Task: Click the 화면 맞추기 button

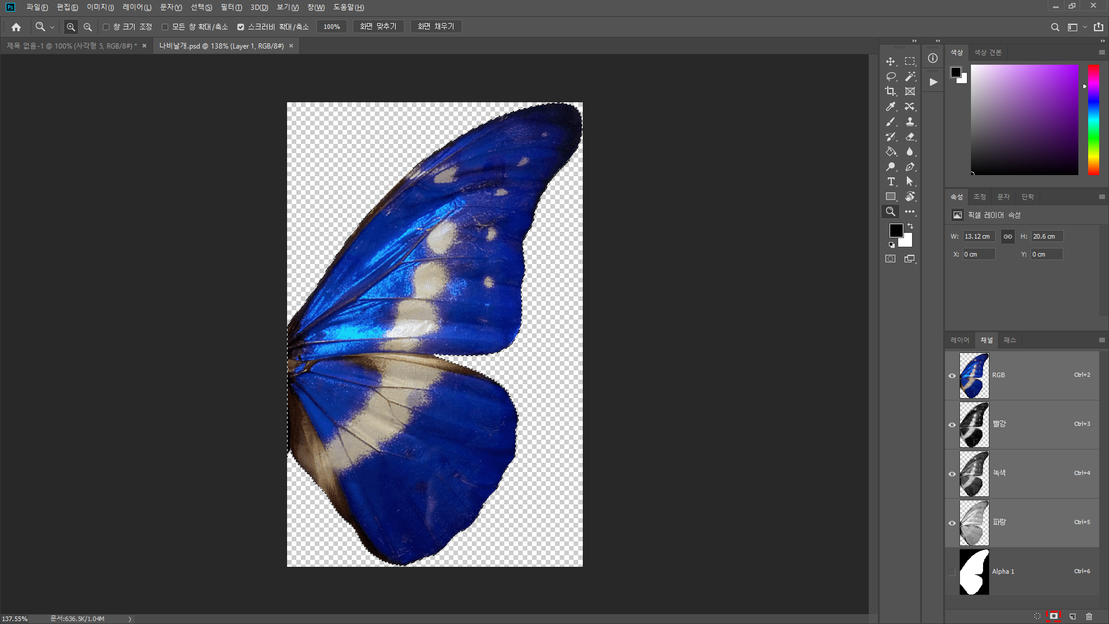Action: 378,27
